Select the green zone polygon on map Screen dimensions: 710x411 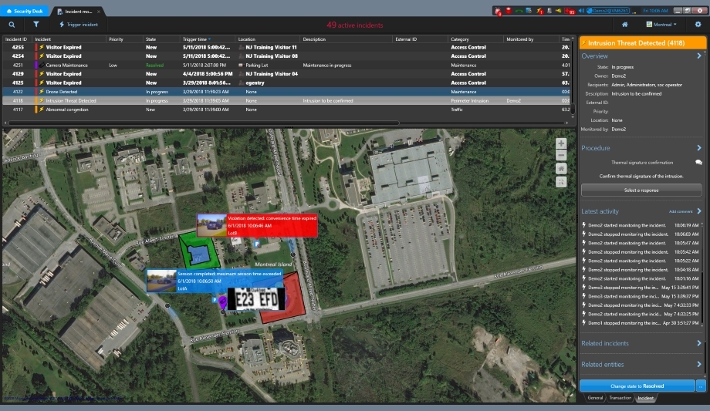coord(198,251)
